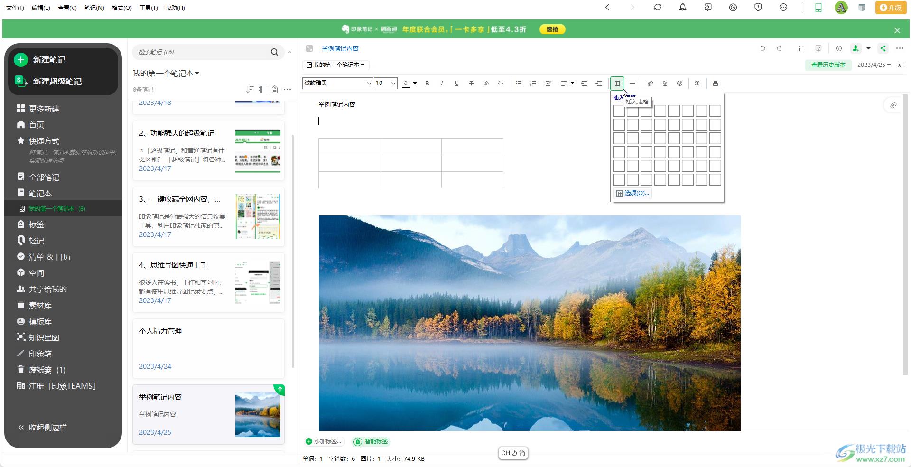Screen dimensions: 911x467
Task: Click the redo icon in note header
Action: pyautogui.click(x=779, y=48)
